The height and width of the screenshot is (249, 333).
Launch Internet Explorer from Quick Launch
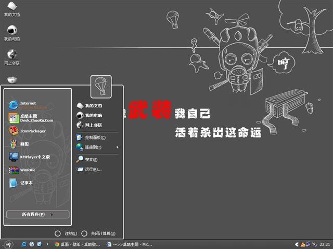coord(24,244)
